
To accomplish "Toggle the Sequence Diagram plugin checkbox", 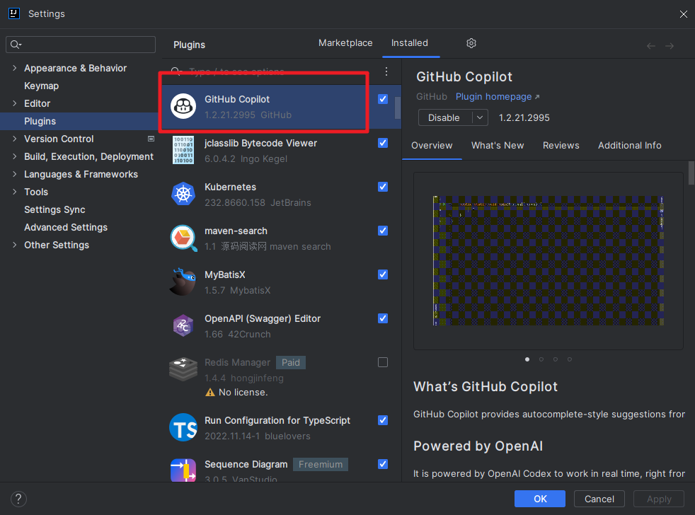I will coord(383,464).
